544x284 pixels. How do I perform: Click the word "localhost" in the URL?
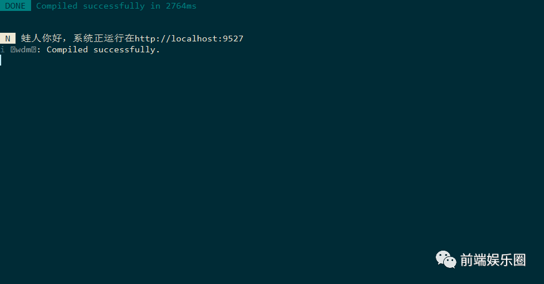click(194, 39)
